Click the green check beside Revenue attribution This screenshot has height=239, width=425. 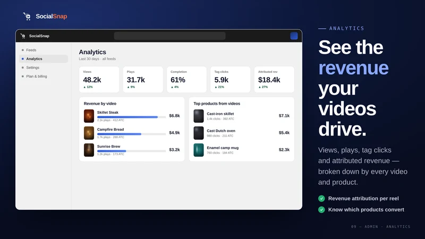321,199
